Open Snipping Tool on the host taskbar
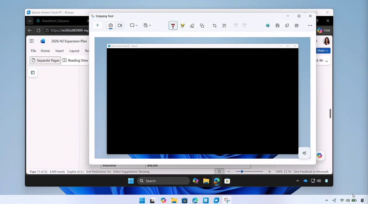 tap(227, 200)
